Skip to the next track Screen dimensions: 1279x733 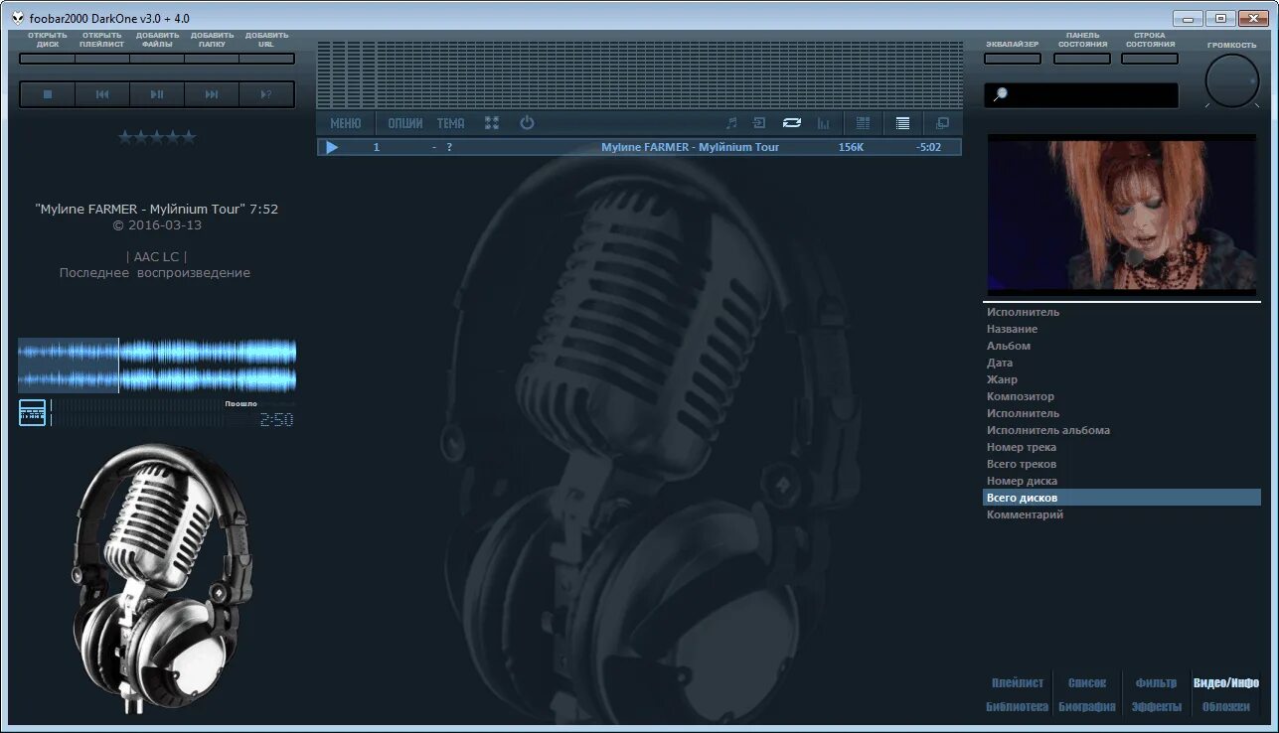tap(212, 94)
